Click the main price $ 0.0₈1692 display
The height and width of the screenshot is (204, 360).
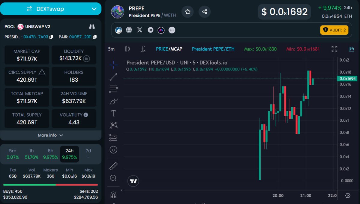pyautogui.click(x=284, y=12)
